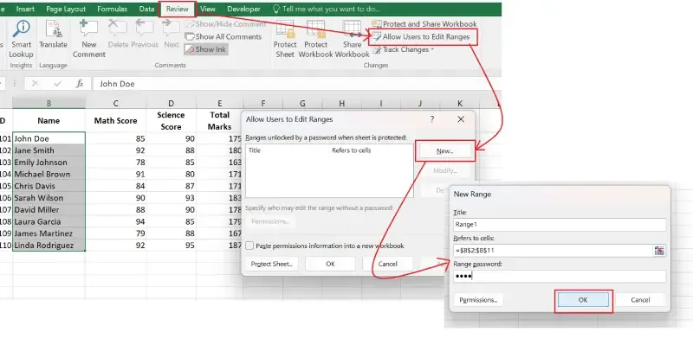The image size is (693, 345).
Task: Switch to the Data tab
Action: (x=146, y=9)
